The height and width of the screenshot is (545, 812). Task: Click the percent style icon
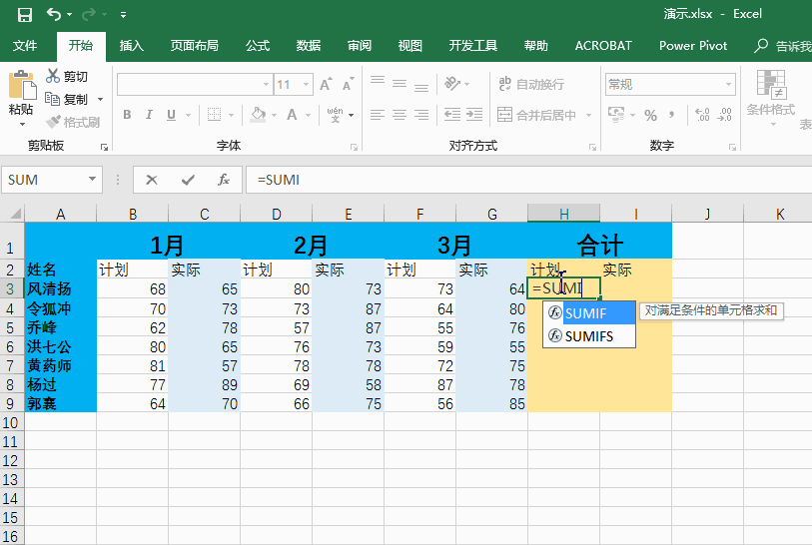tap(650, 115)
